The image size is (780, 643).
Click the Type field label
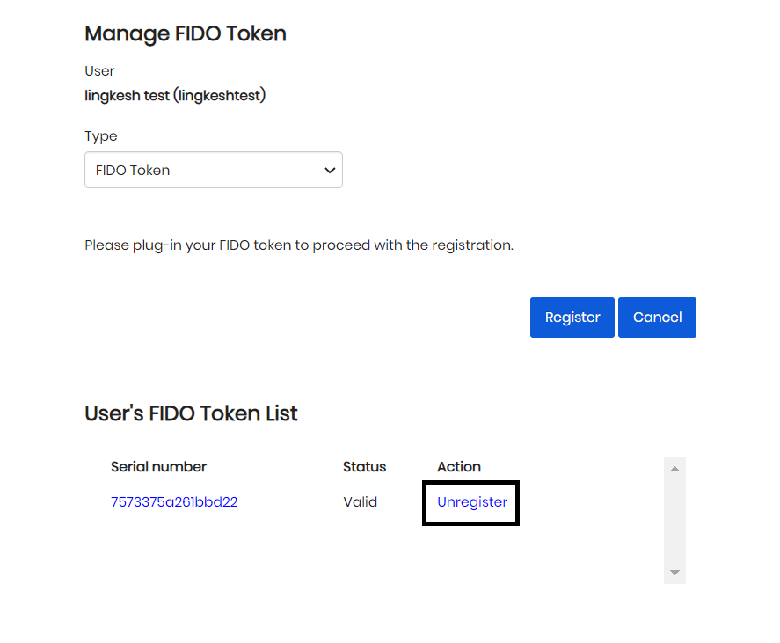coord(100,136)
